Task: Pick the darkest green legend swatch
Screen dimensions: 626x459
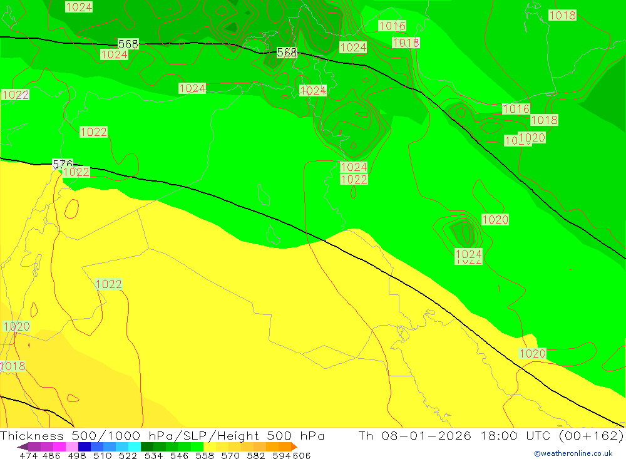Action: [147, 446]
